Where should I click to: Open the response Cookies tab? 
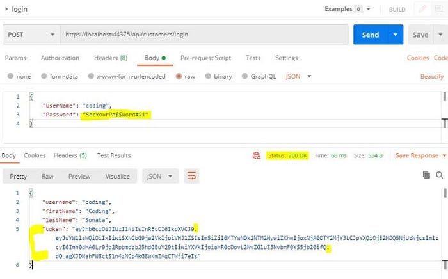click(35, 155)
